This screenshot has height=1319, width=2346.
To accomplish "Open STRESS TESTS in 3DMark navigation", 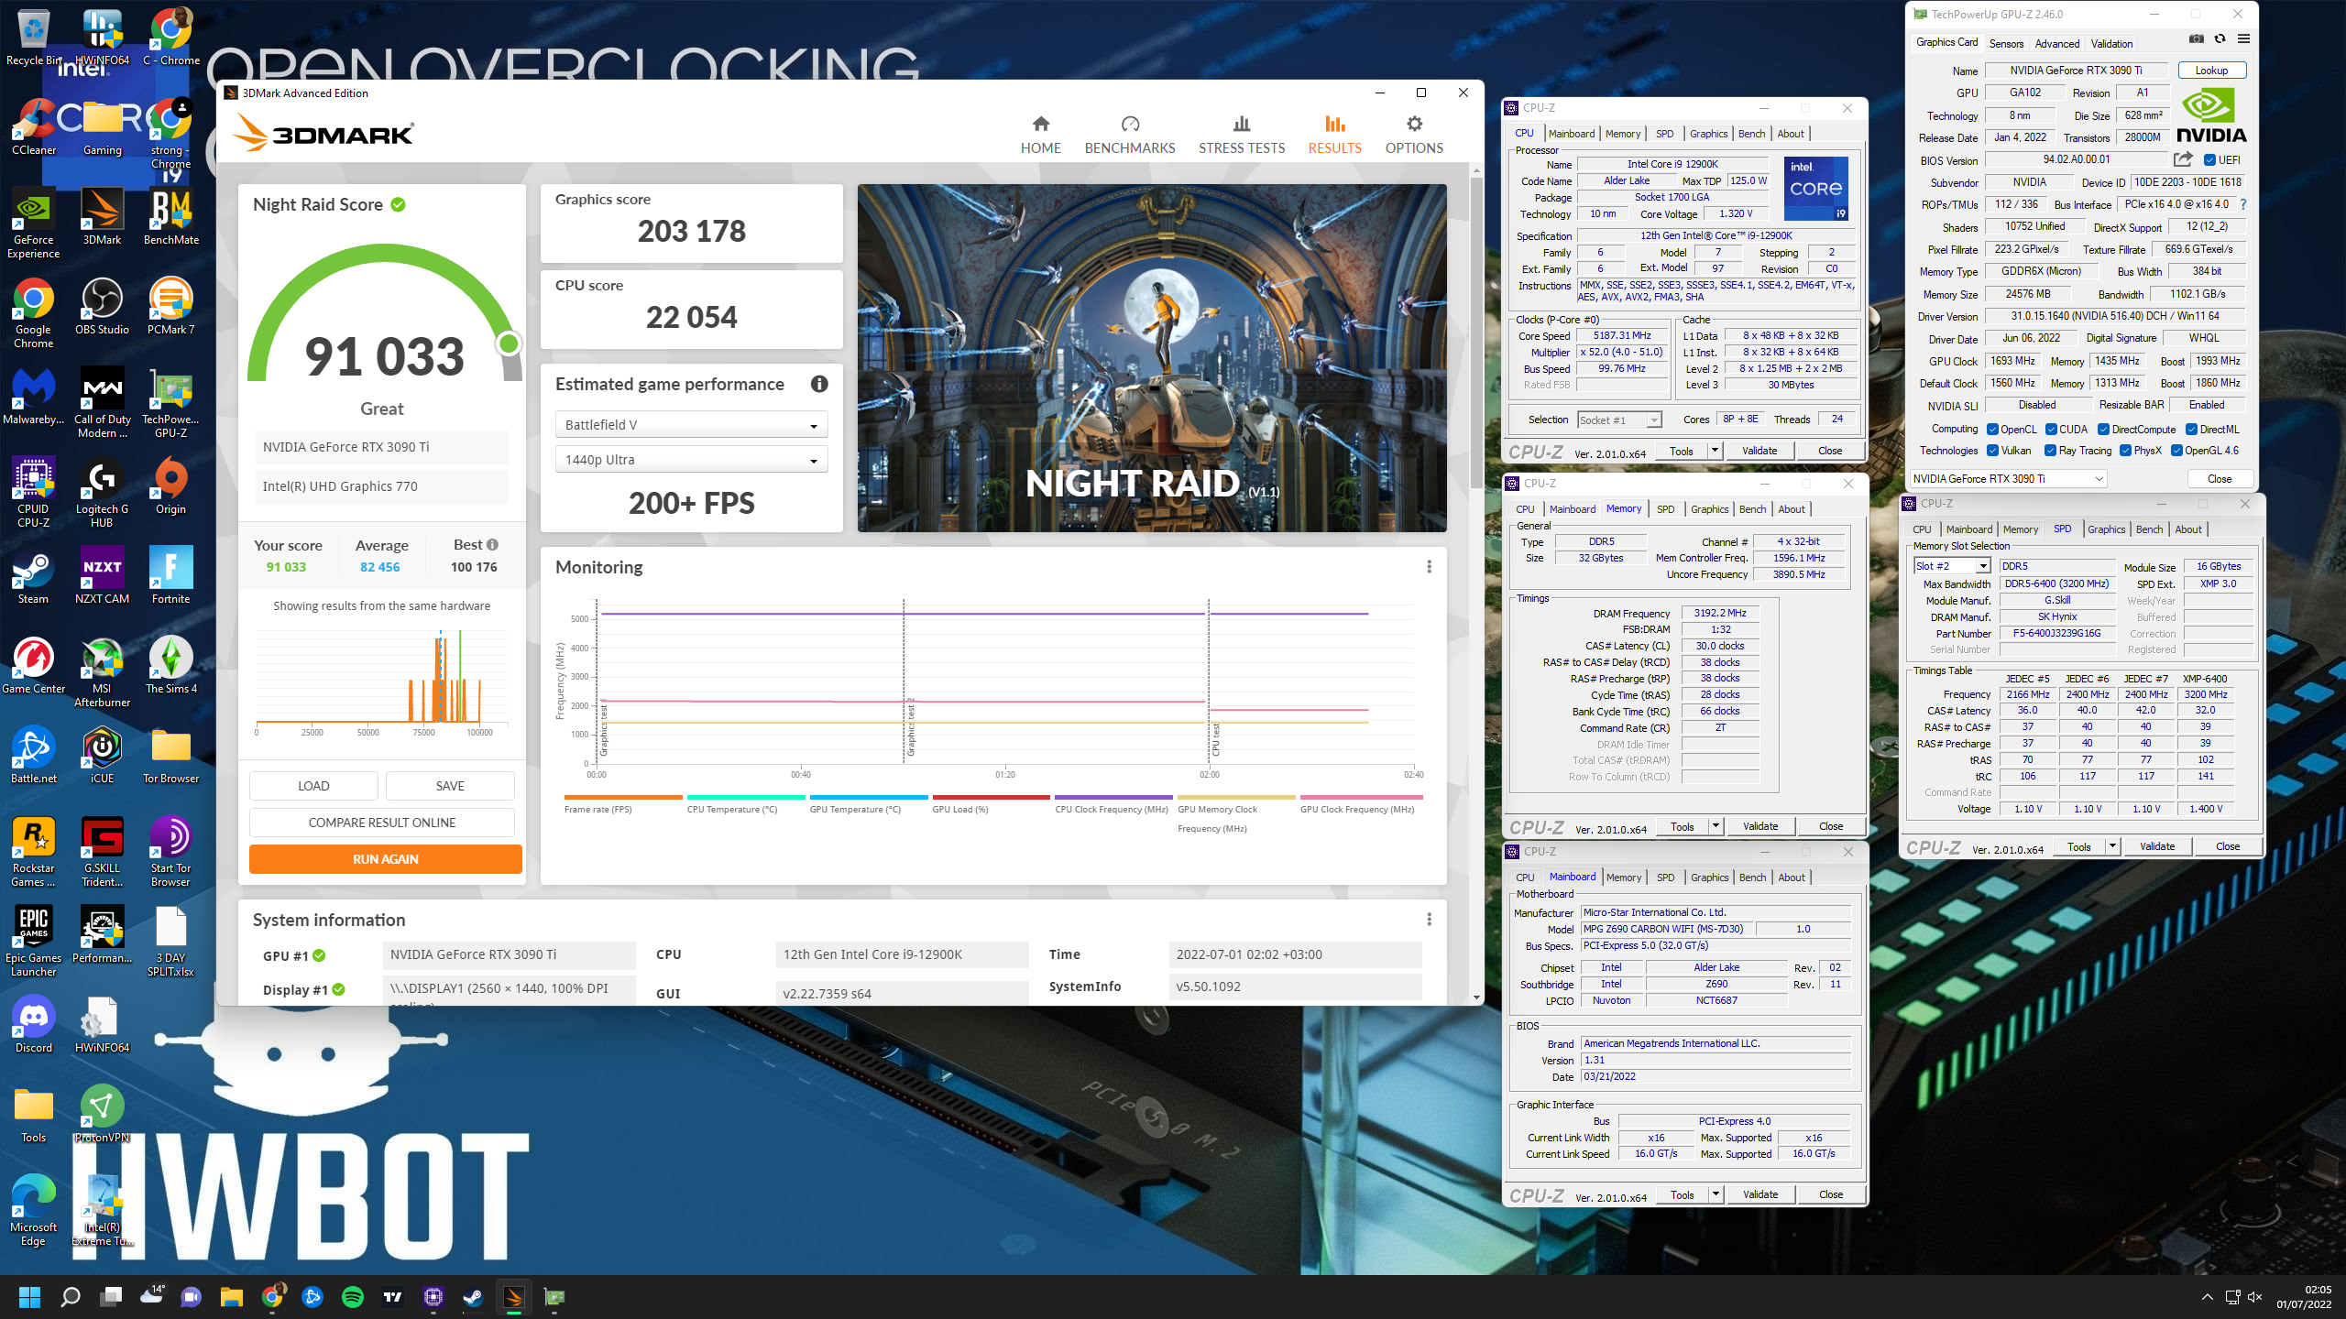I will 1242,135.
